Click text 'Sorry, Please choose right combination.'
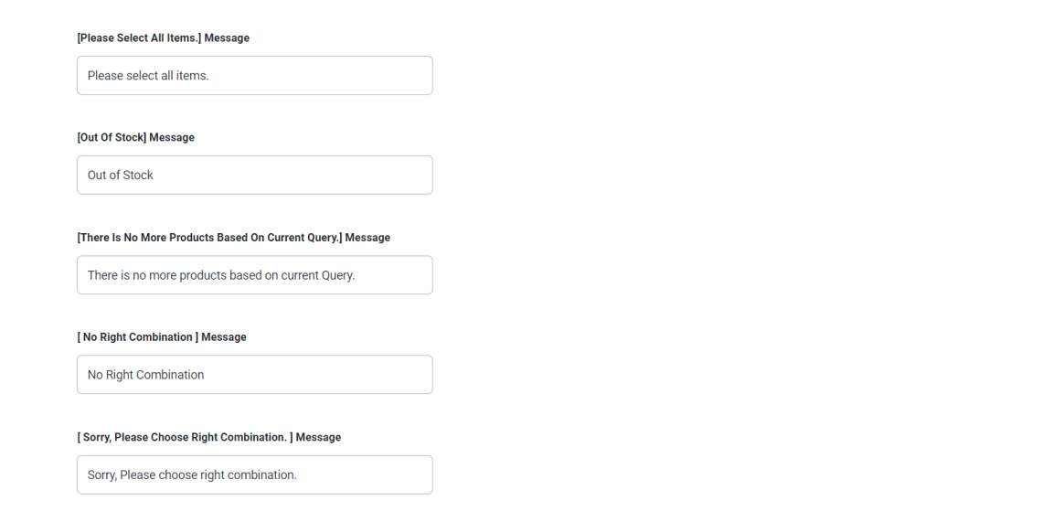 point(192,475)
